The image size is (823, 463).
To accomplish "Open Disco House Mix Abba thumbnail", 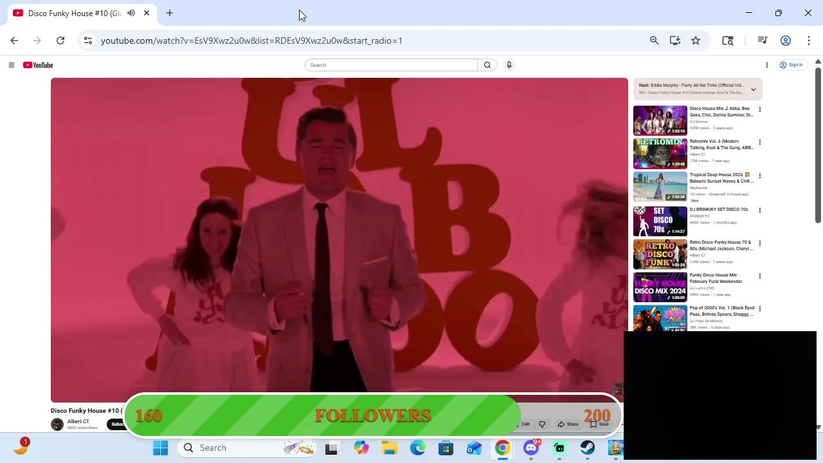I will tap(660, 120).
